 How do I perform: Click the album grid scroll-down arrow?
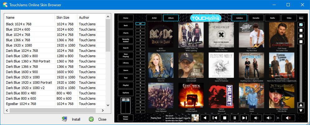[x=301, y=110]
